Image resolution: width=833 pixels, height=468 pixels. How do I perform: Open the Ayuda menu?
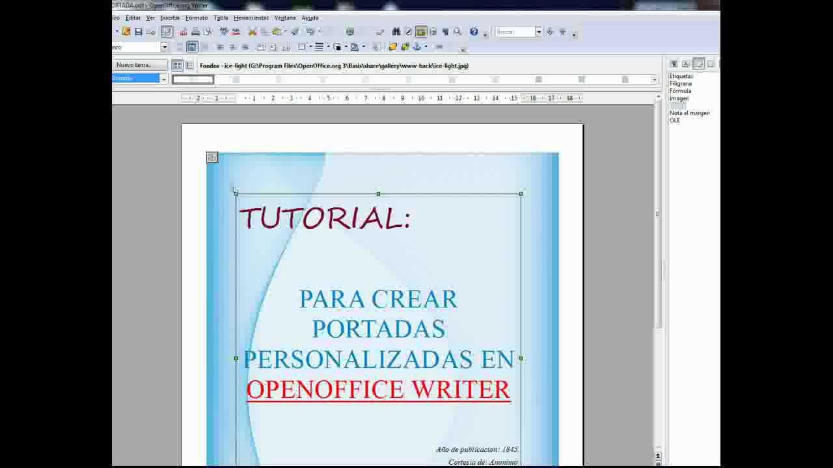click(310, 18)
